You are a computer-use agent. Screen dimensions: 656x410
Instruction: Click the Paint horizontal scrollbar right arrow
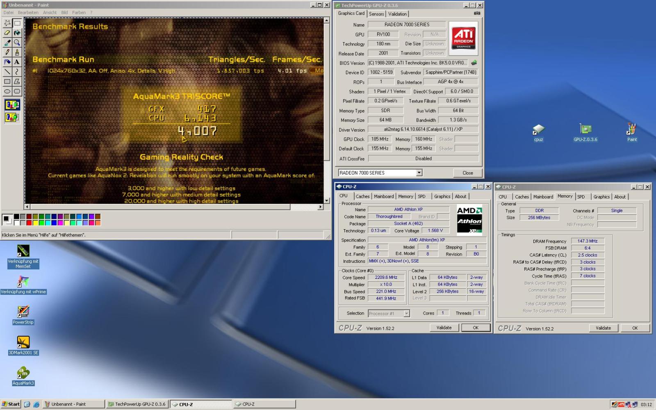pyautogui.click(x=321, y=207)
